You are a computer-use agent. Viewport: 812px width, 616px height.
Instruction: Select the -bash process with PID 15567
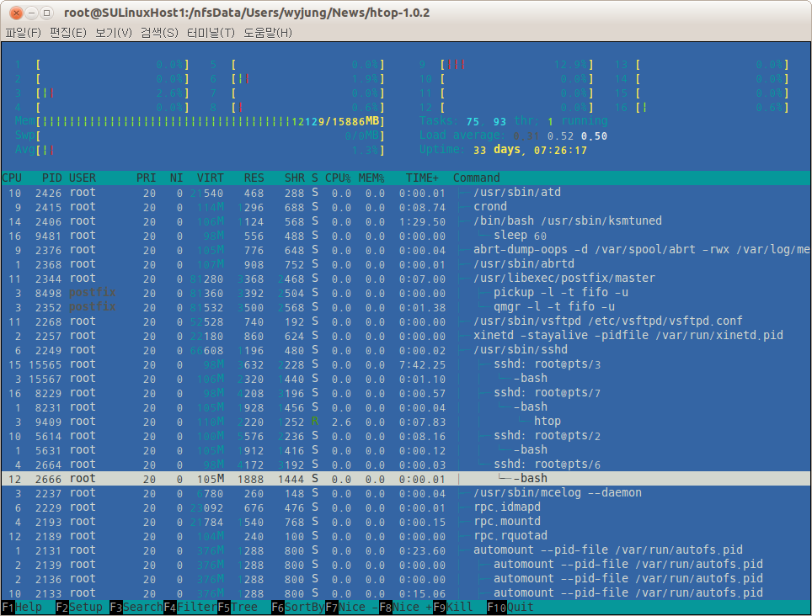coord(406,379)
